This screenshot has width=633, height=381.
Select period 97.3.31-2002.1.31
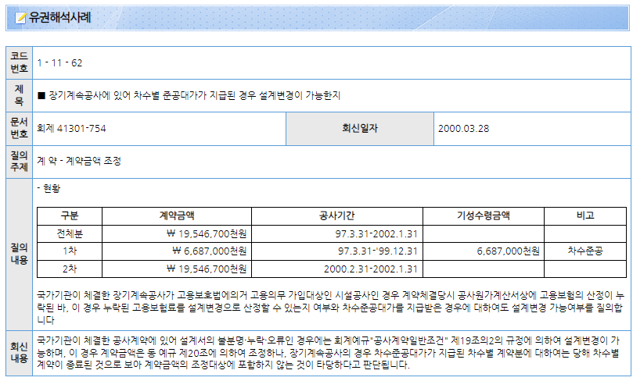point(376,234)
